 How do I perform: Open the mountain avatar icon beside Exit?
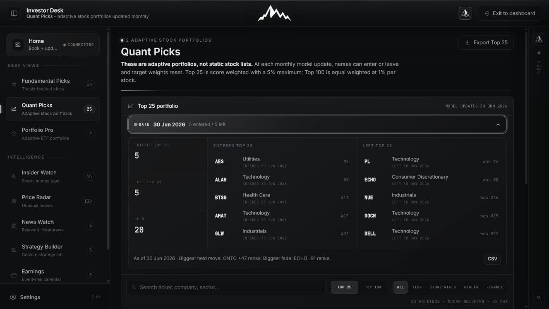click(465, 13)
